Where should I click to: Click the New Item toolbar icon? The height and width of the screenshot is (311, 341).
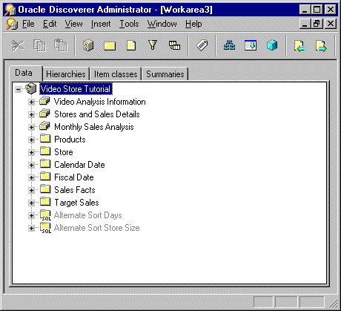pyautogui.click(x=131, y=45)
